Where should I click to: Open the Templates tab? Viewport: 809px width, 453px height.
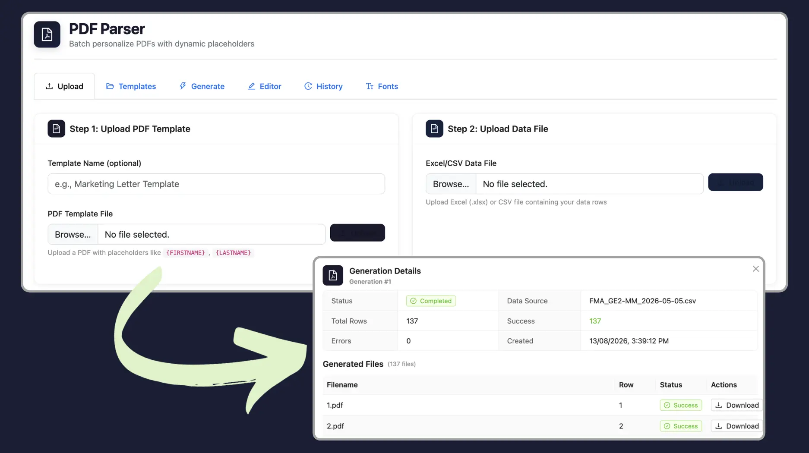[x=131, y=86]
